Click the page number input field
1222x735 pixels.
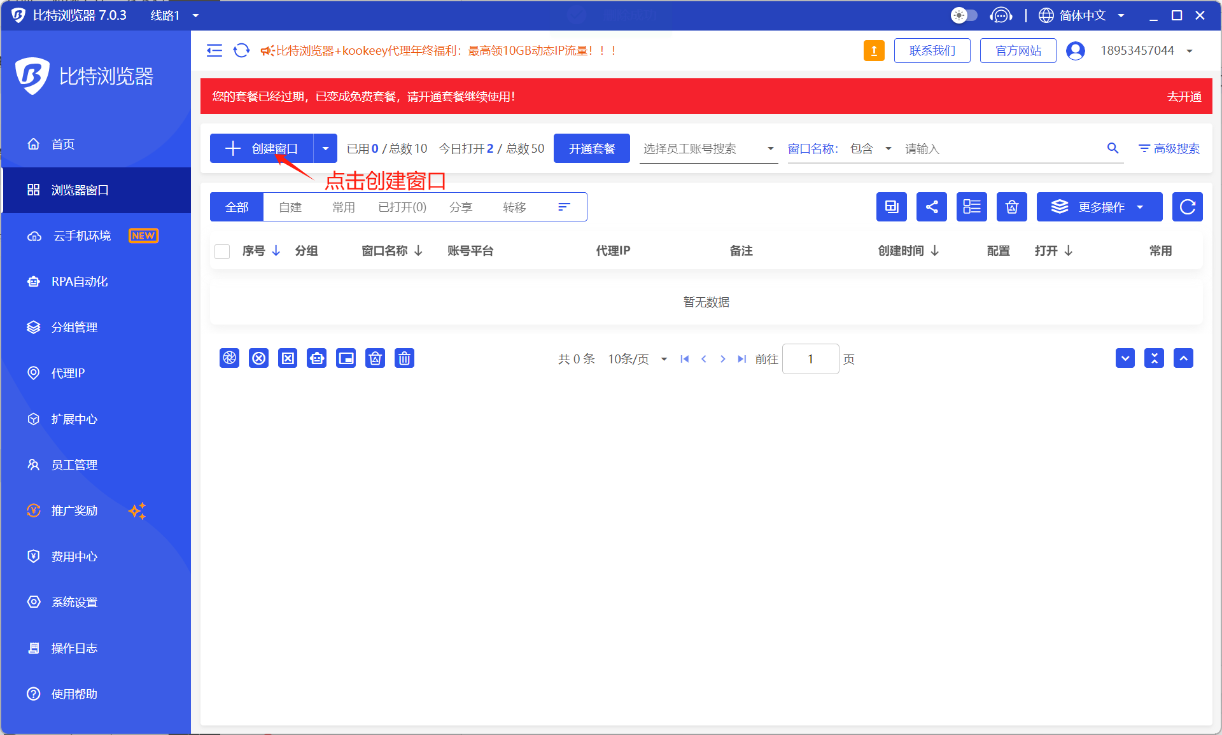[x=810, y=359]
